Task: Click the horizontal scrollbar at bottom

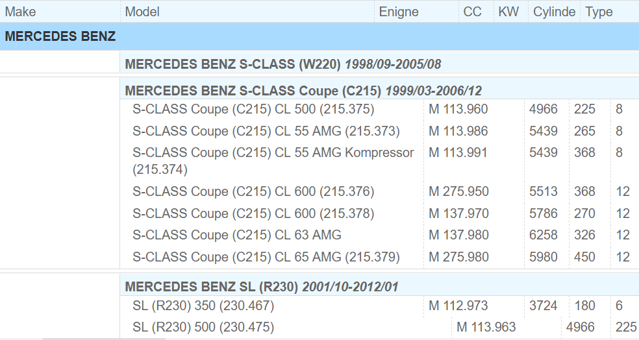Action: [104, 338]
